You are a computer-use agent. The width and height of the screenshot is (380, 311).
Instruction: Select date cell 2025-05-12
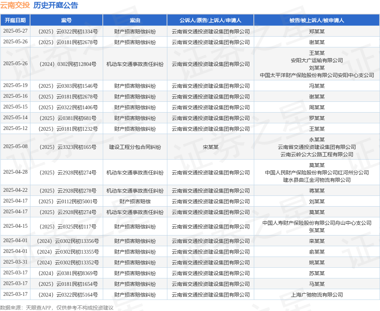[15, 128]
